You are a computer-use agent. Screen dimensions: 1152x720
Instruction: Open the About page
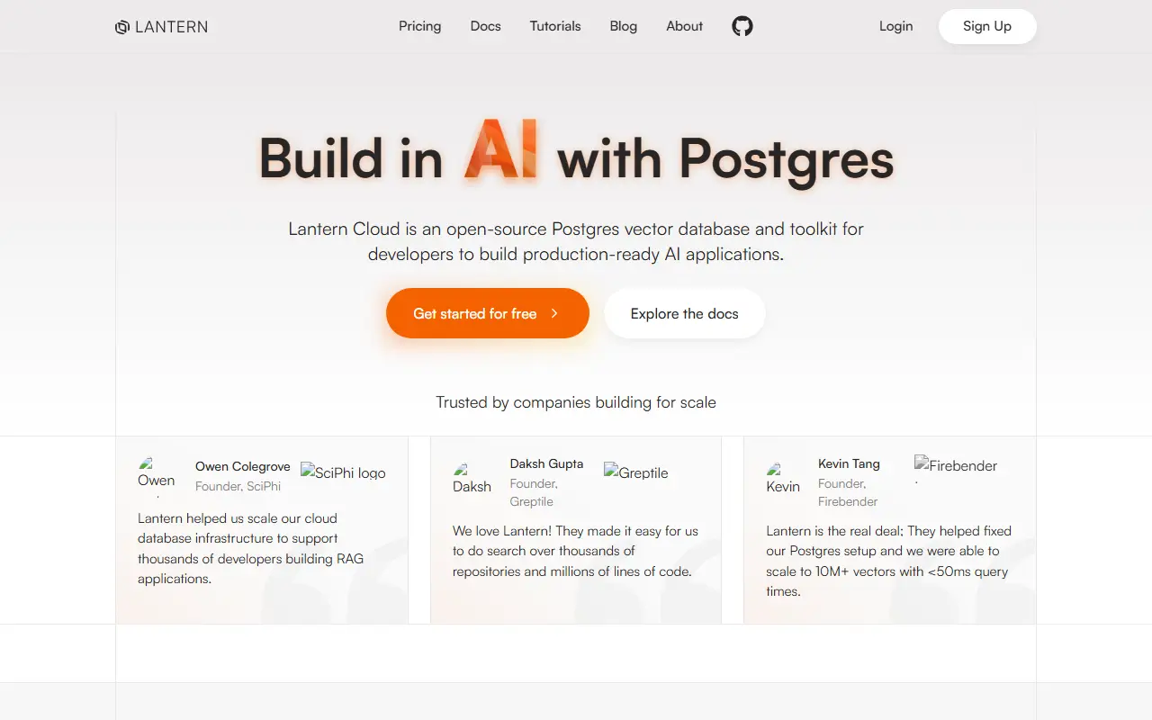click(x=685, y=26)
